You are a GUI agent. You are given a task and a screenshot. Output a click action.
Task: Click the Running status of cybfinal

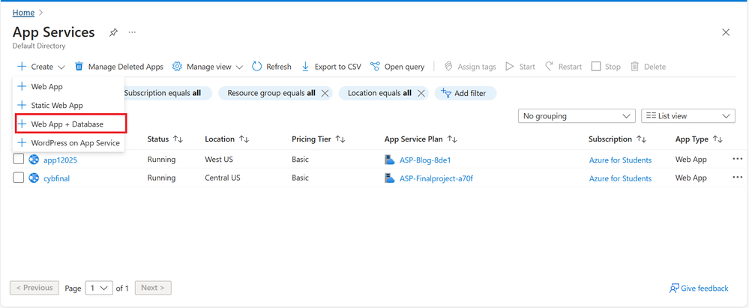(x=161, y=178)
